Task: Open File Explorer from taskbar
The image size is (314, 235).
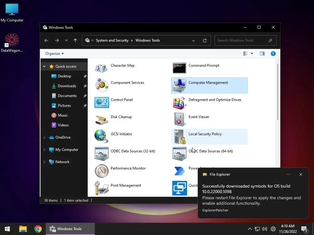Action: click(x=23, y=229)
